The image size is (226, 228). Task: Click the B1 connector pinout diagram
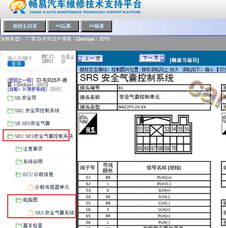164,134
